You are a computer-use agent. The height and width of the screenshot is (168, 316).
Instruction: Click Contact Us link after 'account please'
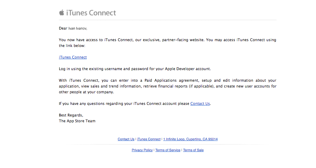(200, 104)
